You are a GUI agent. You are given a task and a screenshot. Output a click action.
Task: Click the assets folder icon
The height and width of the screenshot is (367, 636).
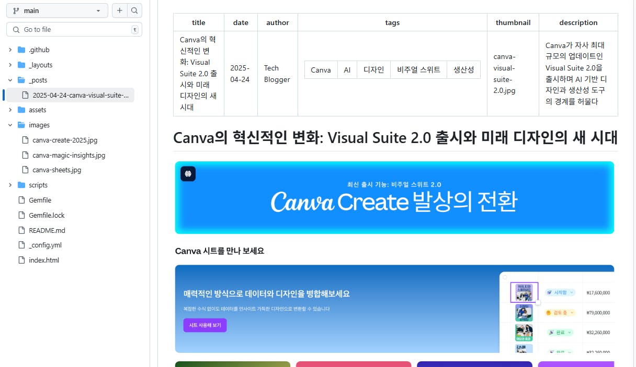click(x=21, y=110)
